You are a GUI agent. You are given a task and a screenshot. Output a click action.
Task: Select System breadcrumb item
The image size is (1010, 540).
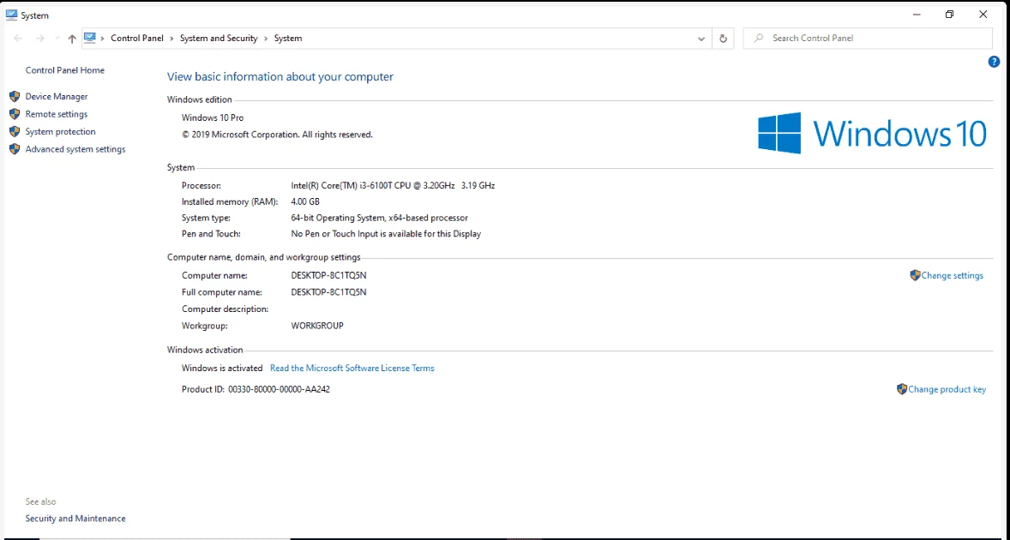tap(288, 38)
